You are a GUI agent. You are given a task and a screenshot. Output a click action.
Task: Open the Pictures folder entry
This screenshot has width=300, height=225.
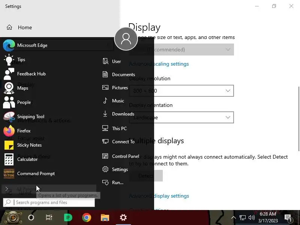coord(115,88)
